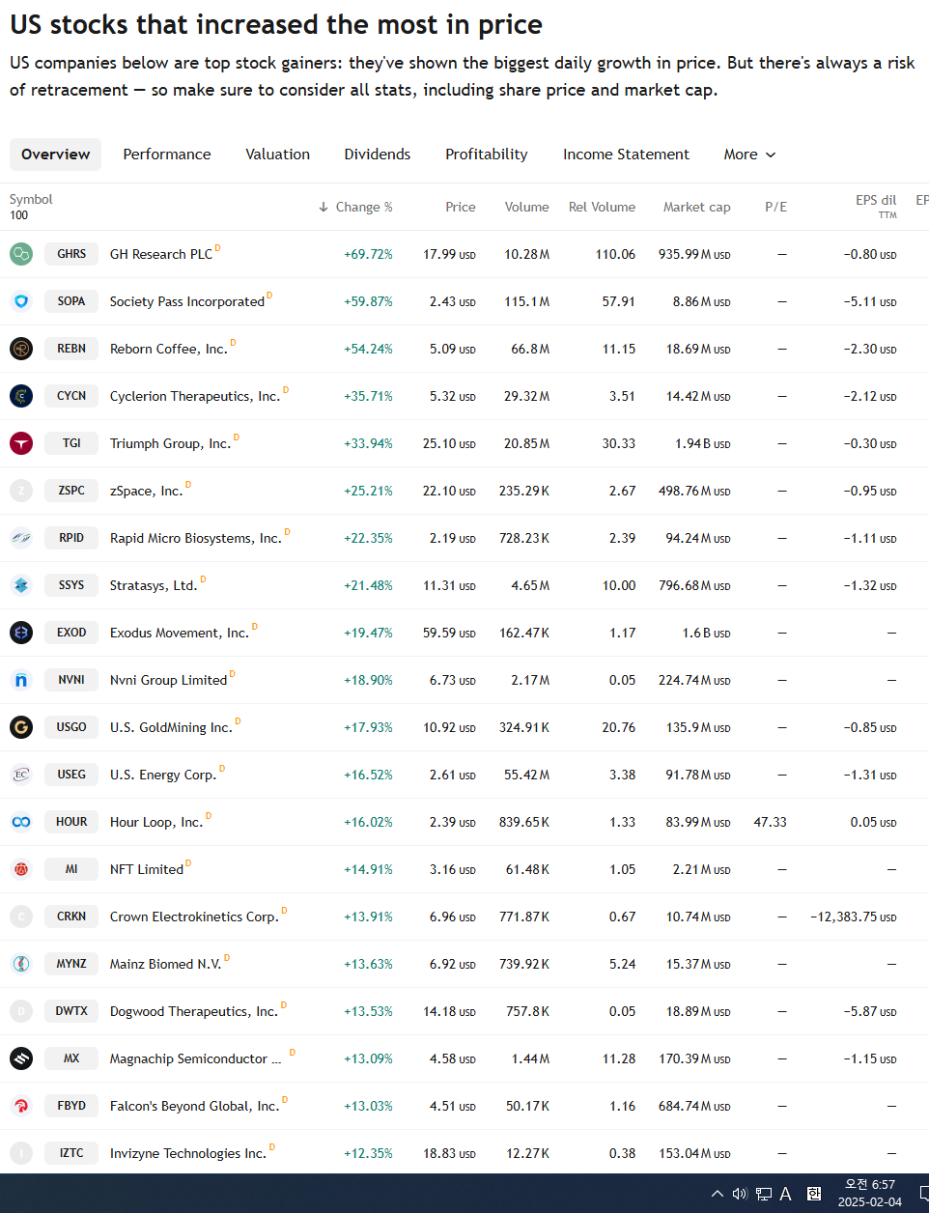Open Nvni Group Limited company link

point(169,680)
